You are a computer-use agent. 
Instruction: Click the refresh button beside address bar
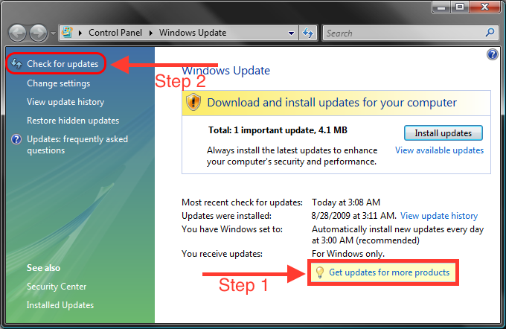click(x=308, y=33)
